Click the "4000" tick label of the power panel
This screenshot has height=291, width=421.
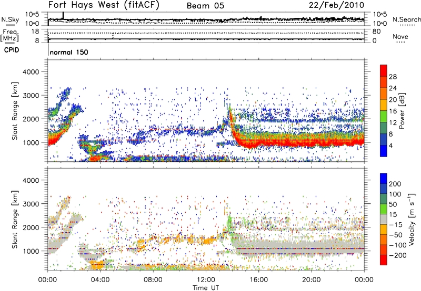[31, 72]
